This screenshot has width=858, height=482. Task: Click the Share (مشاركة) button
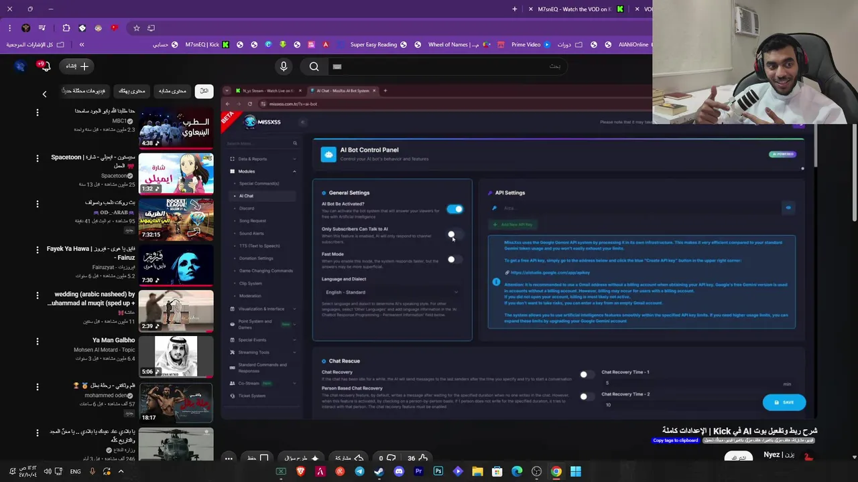pyautogui.click(x=349, y=458)
